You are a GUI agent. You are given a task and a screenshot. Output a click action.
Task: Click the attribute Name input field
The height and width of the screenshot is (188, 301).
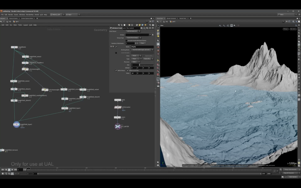click(142, 47)
